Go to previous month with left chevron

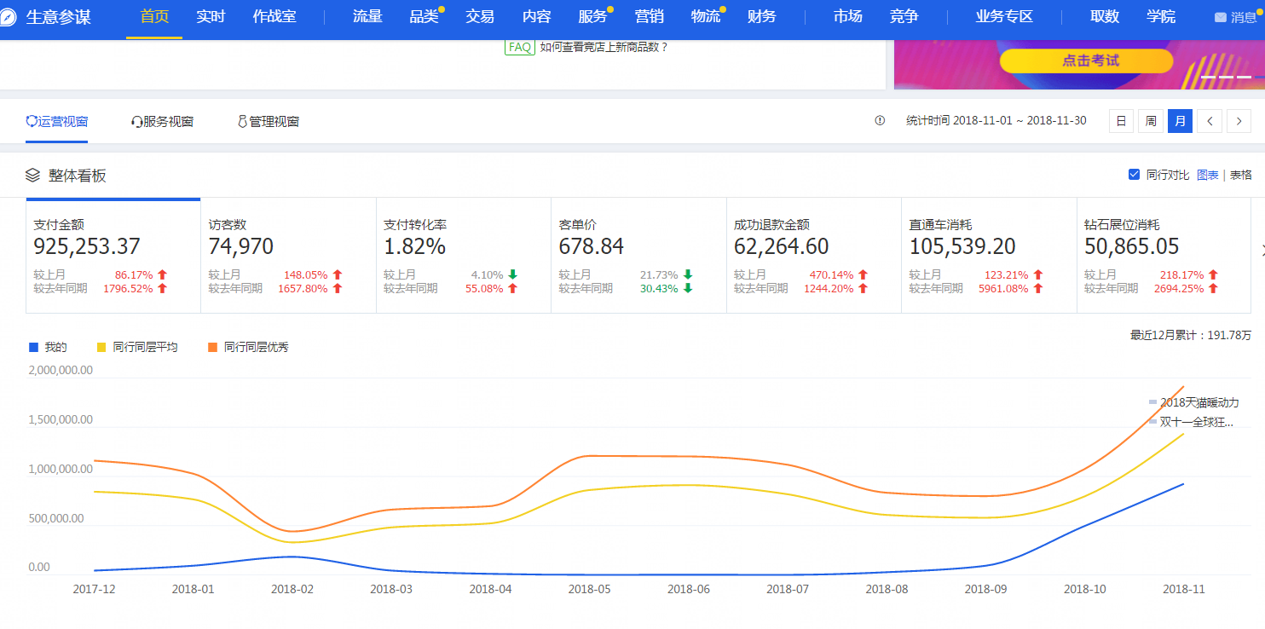tap(1210, 121)
